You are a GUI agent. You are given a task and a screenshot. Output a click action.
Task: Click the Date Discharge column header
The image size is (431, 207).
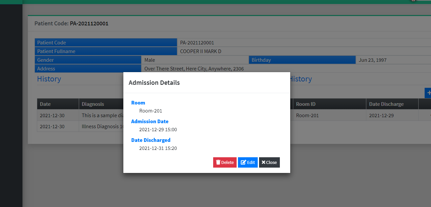(x=392, y=104)
